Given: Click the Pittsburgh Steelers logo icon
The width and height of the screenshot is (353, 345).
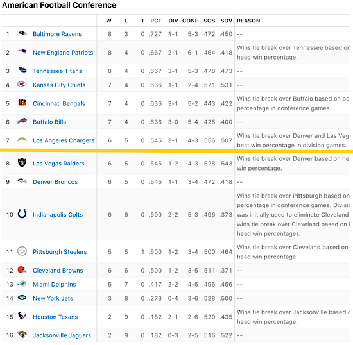Looking at the screenshot, I should pyautogui.click(x=22, y=251).
